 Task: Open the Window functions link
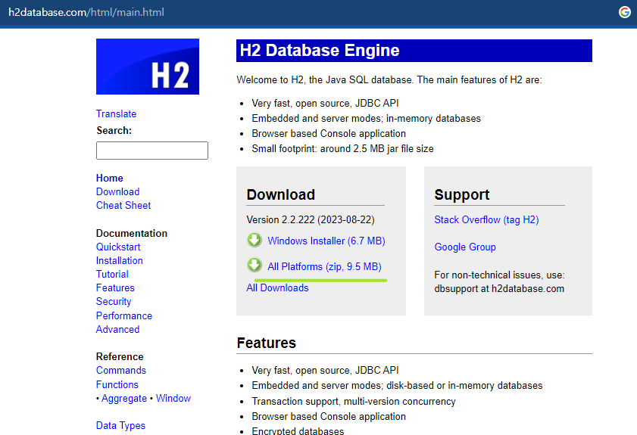click(173, 399)
